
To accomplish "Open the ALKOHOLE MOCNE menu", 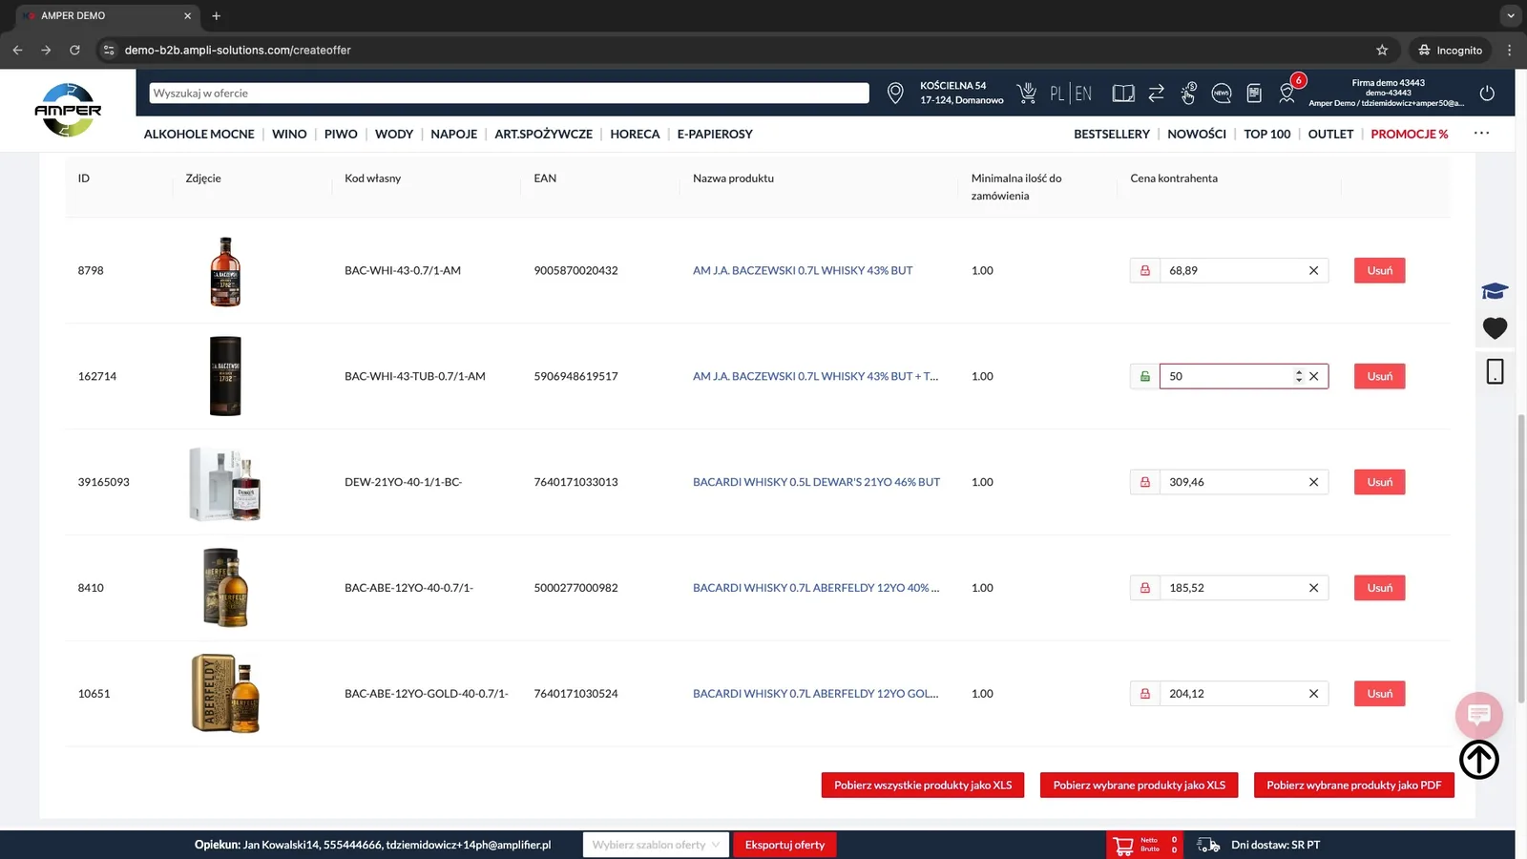I will coord(199,135).
